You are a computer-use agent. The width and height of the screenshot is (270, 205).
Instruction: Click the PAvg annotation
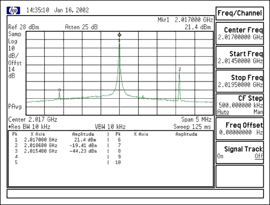[x=15, y=107]
